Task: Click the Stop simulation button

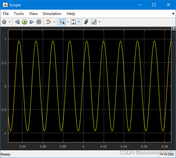Action: coord(39,22)
